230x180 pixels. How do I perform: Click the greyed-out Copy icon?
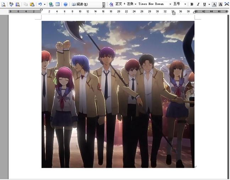tap(26, 4)
